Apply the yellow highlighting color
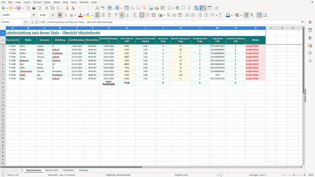Image resolution: width=315 pixels, height=177 pixels. (x=88, y=15)
